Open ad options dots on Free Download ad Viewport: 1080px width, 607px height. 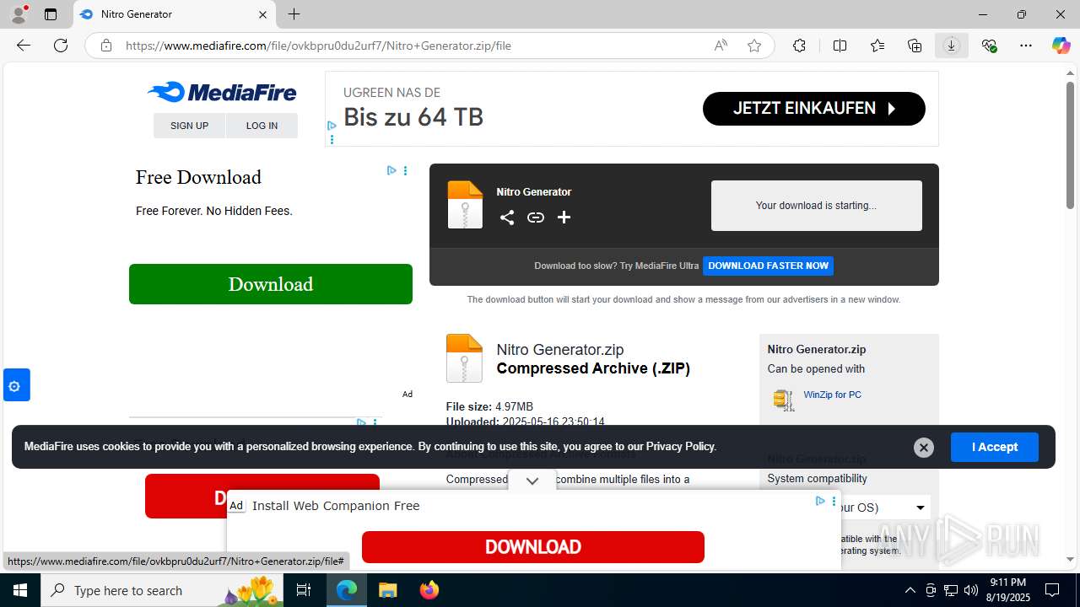(x=405, y=170)
